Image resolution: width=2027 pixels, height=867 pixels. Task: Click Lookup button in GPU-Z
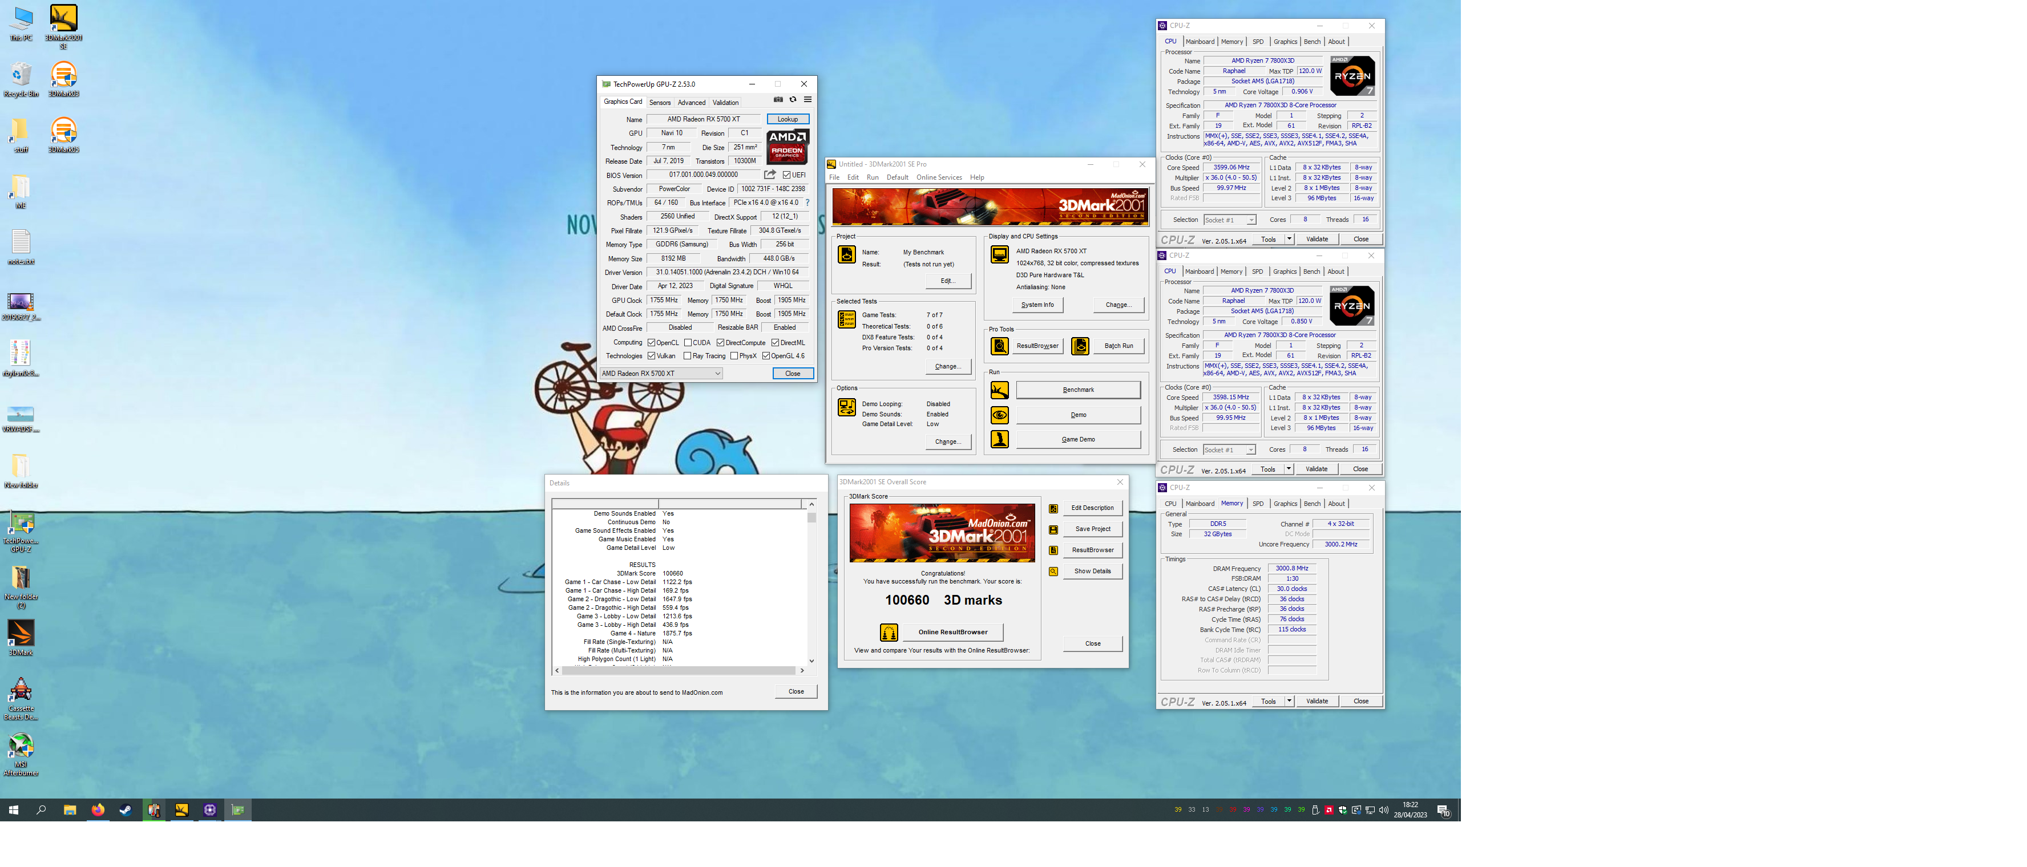pyautogui.click(x=788, y=120)
